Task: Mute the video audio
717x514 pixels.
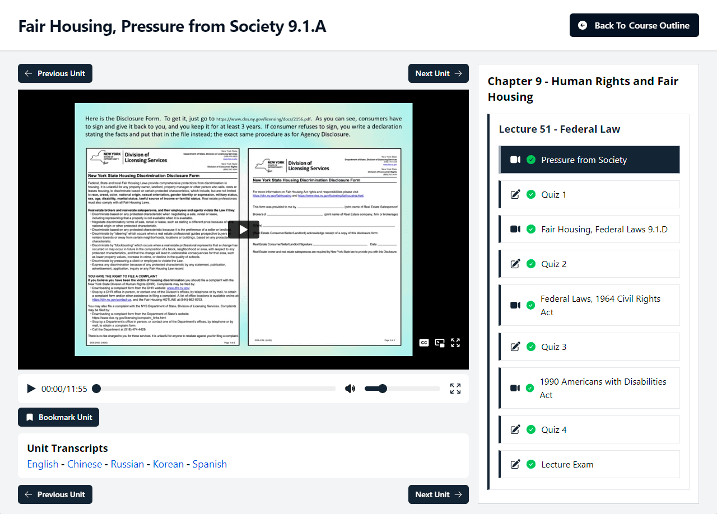Action: click(350, 388)
